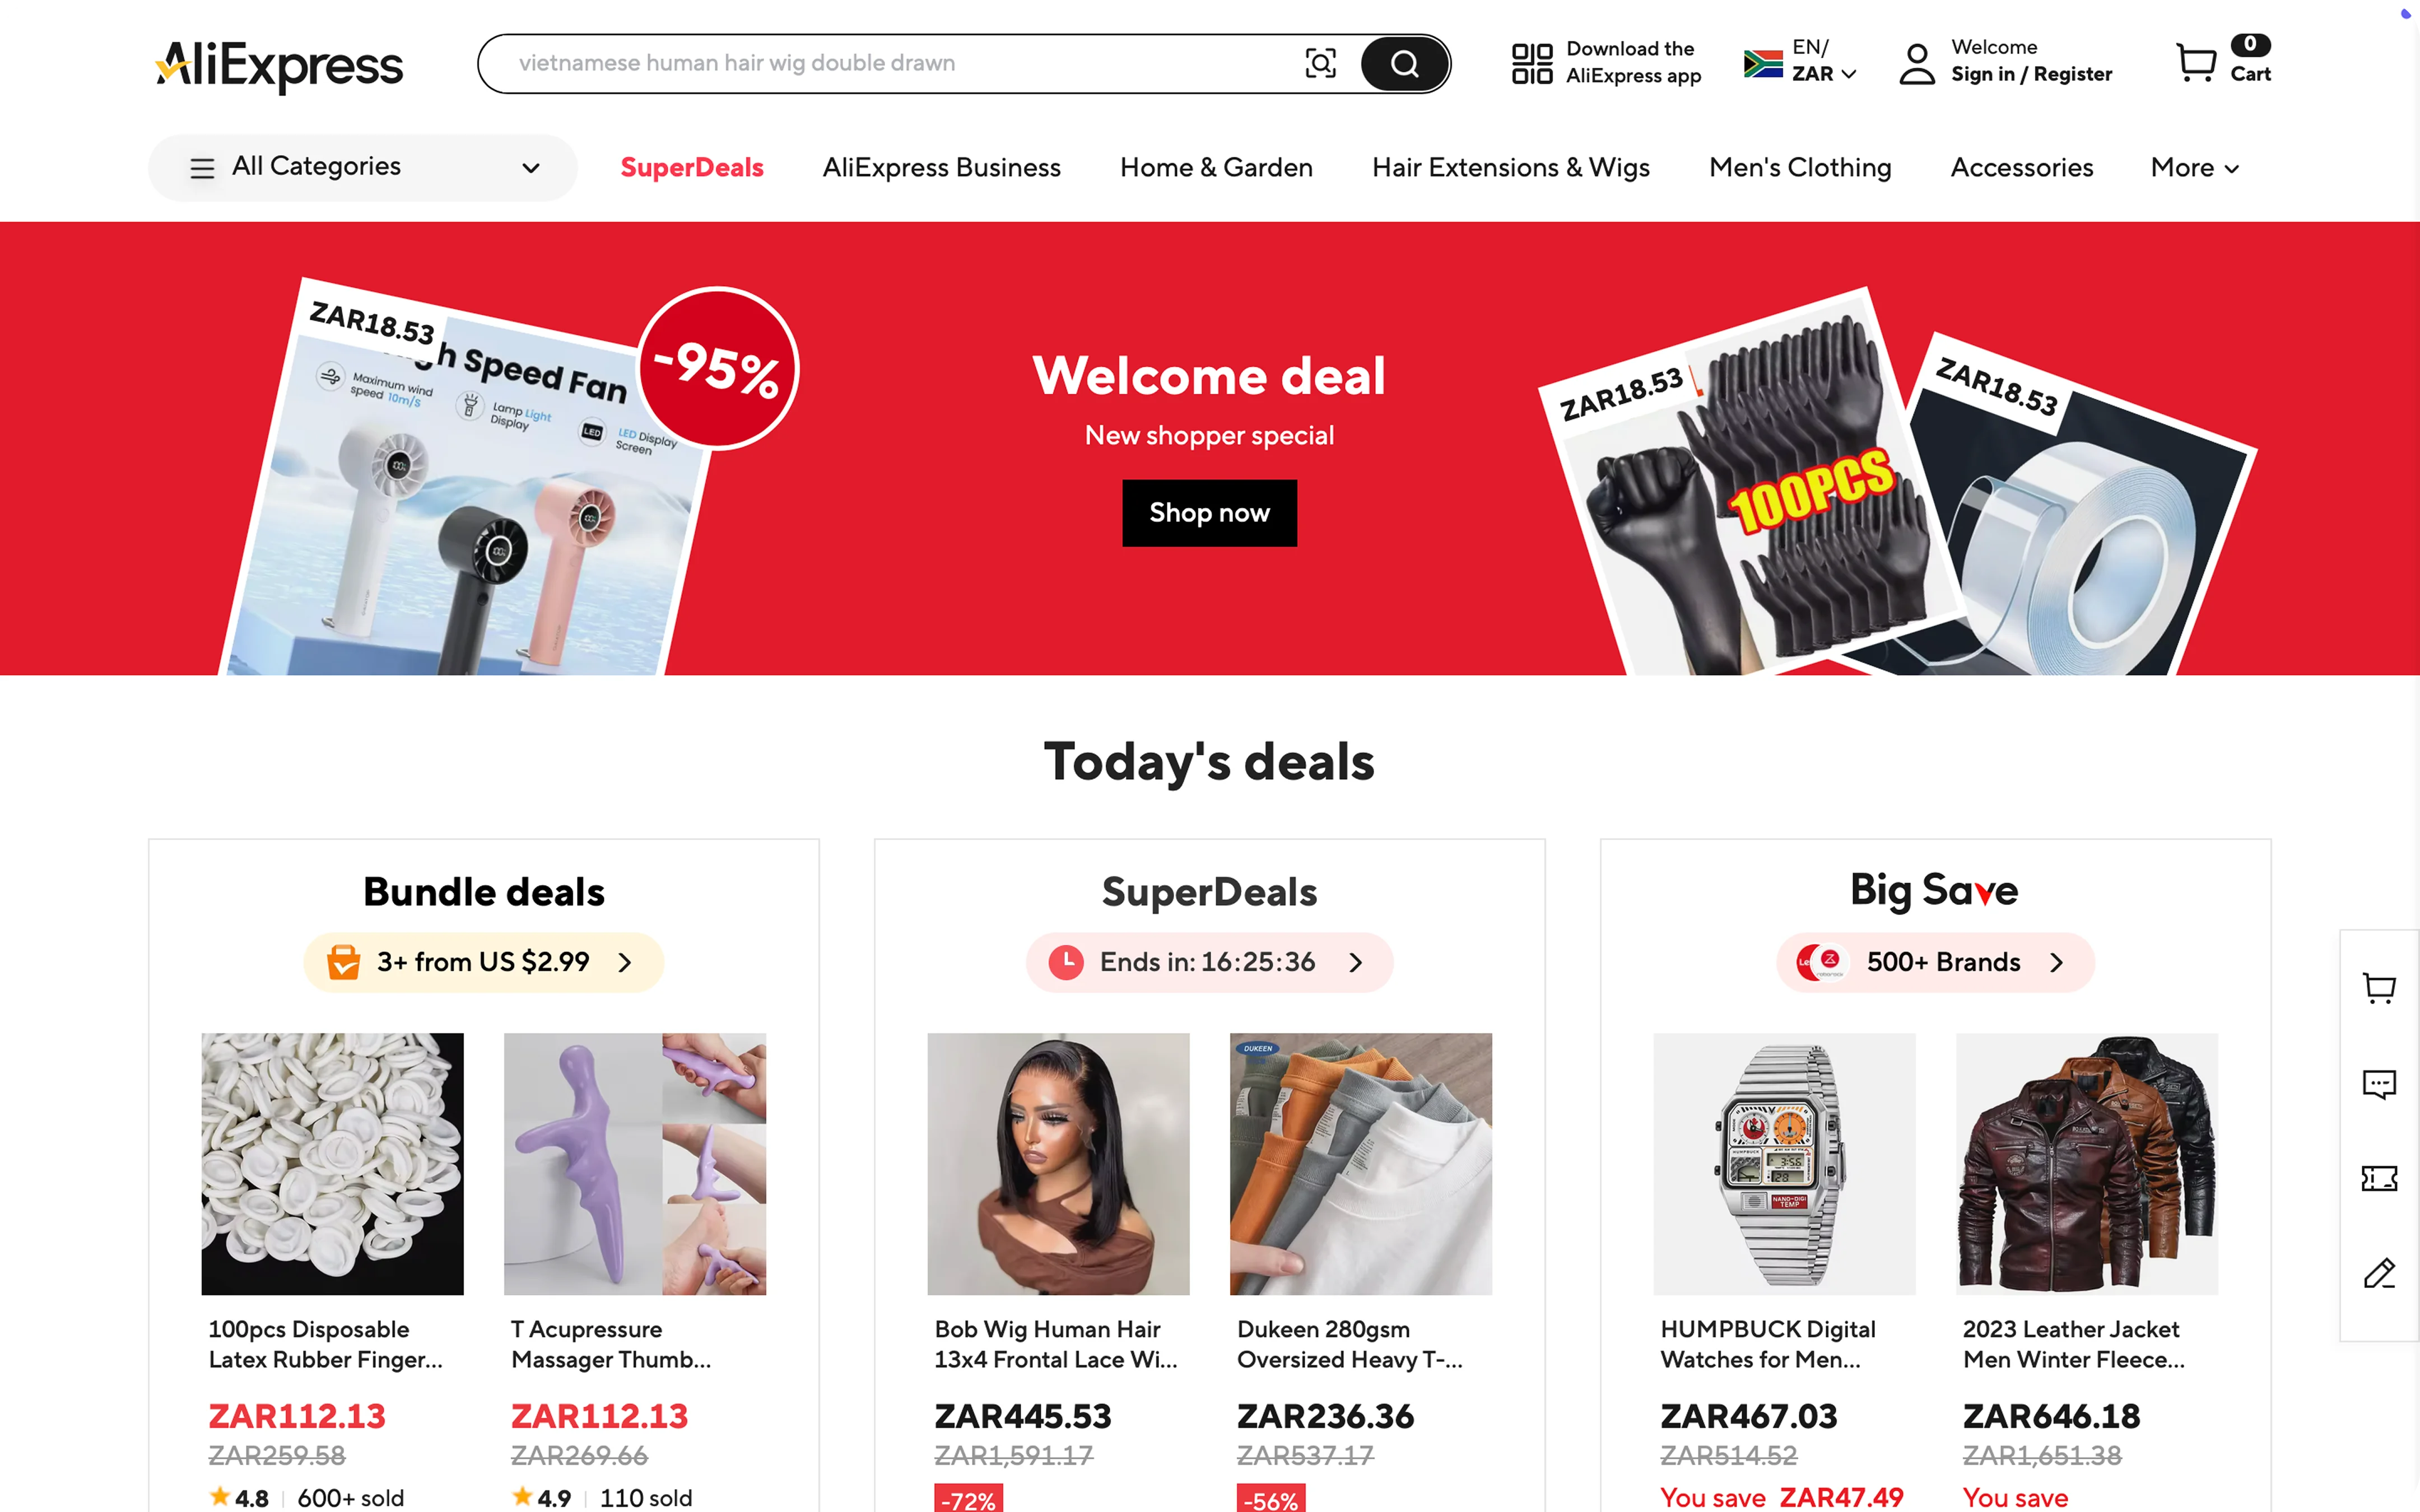The image size is (2420, 1512).
Task: Open the sidebar chat message icon
Action: point(2379,1083)
